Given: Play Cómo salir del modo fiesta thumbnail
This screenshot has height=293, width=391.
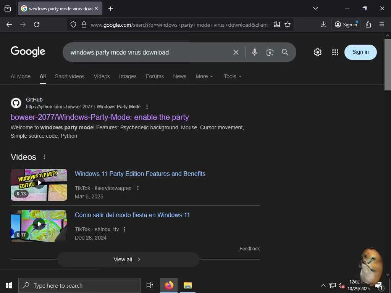Looking at the screenshot, I should [x=39, y=226].
